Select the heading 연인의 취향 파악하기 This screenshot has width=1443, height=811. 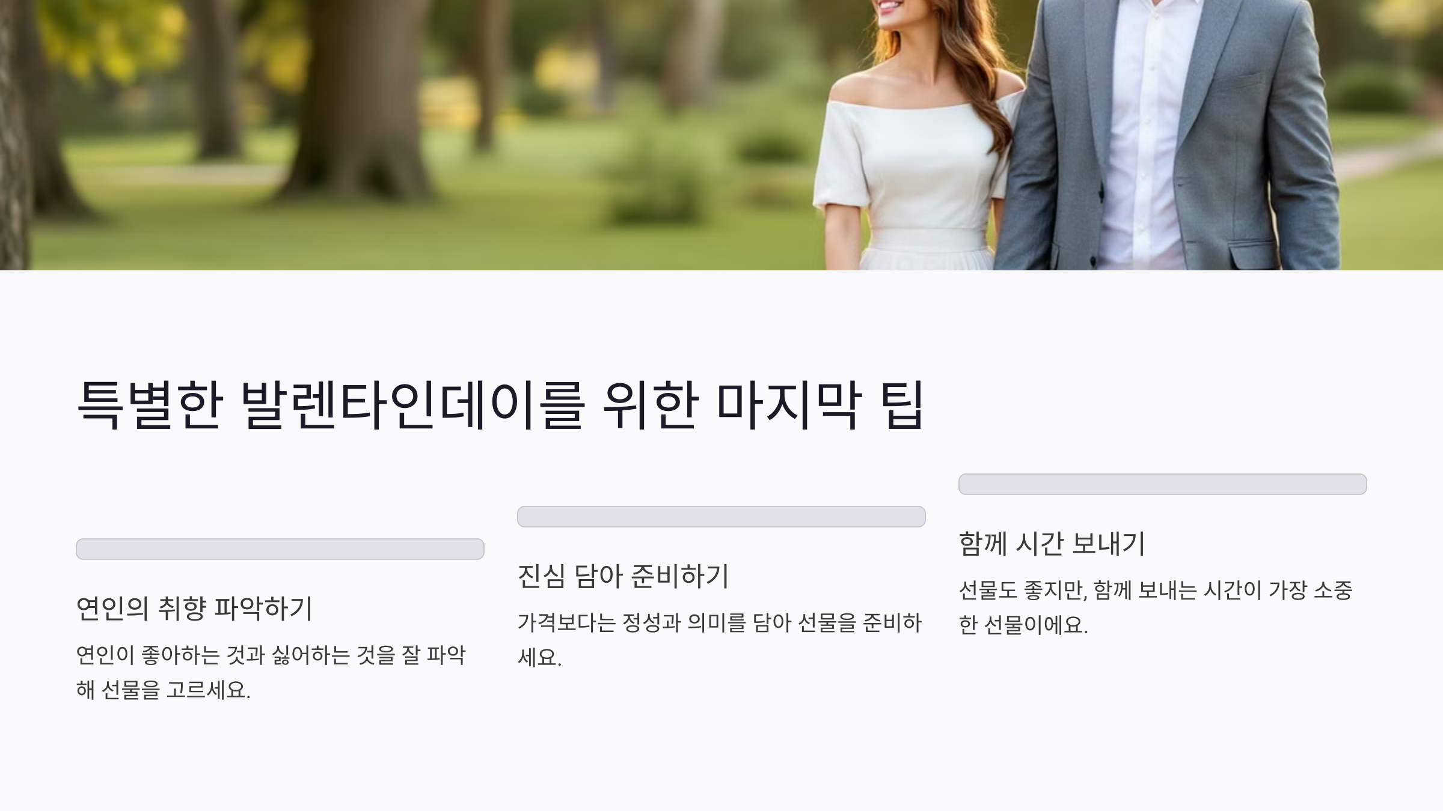click(x=194, y=608)
